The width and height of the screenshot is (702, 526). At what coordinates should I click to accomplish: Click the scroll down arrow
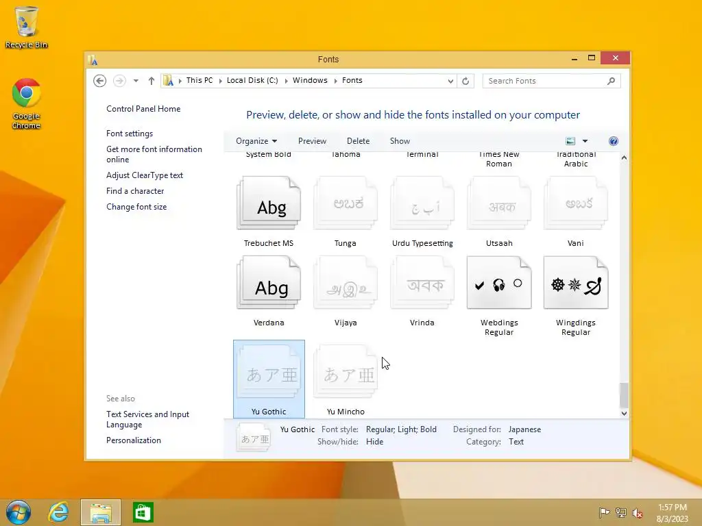(x=624, y=414)
